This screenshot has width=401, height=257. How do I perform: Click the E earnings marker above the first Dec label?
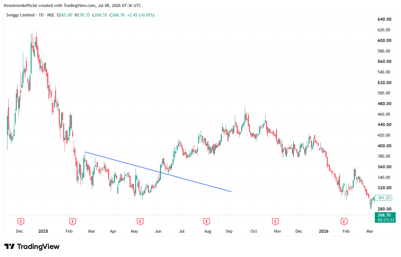pos(21,222)
